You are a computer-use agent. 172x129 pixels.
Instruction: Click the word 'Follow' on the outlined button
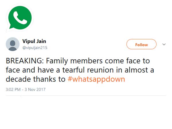(141, 44)
